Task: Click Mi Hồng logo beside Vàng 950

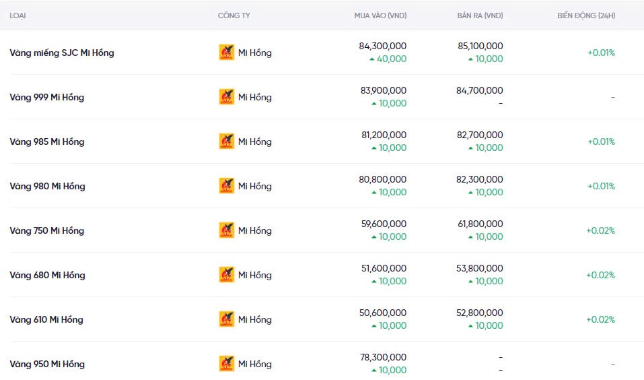Action: tap(227, 364)
